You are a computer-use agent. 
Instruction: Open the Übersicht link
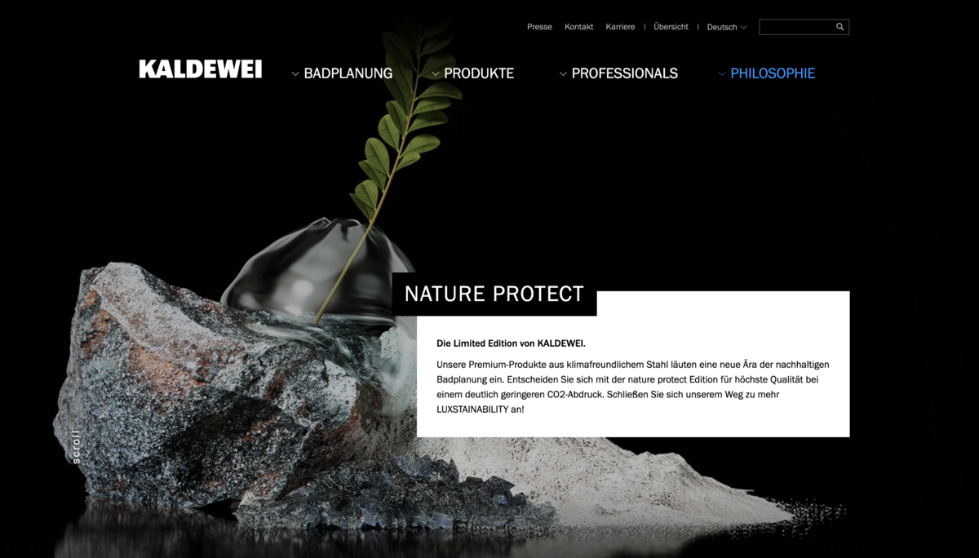click(671, 27)
